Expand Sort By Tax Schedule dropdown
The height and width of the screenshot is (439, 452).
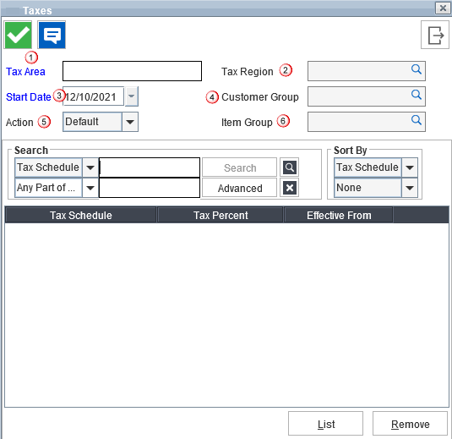(410, 167)
